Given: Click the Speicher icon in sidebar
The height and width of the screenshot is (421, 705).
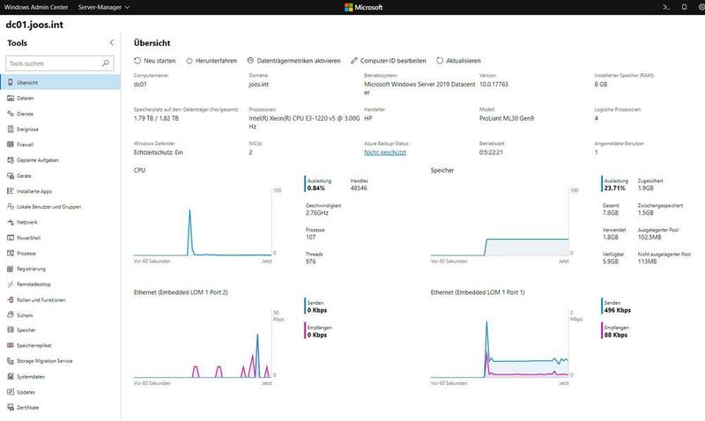Looking at the screenshot, I should pyautogui.click(x=11, y=329).
